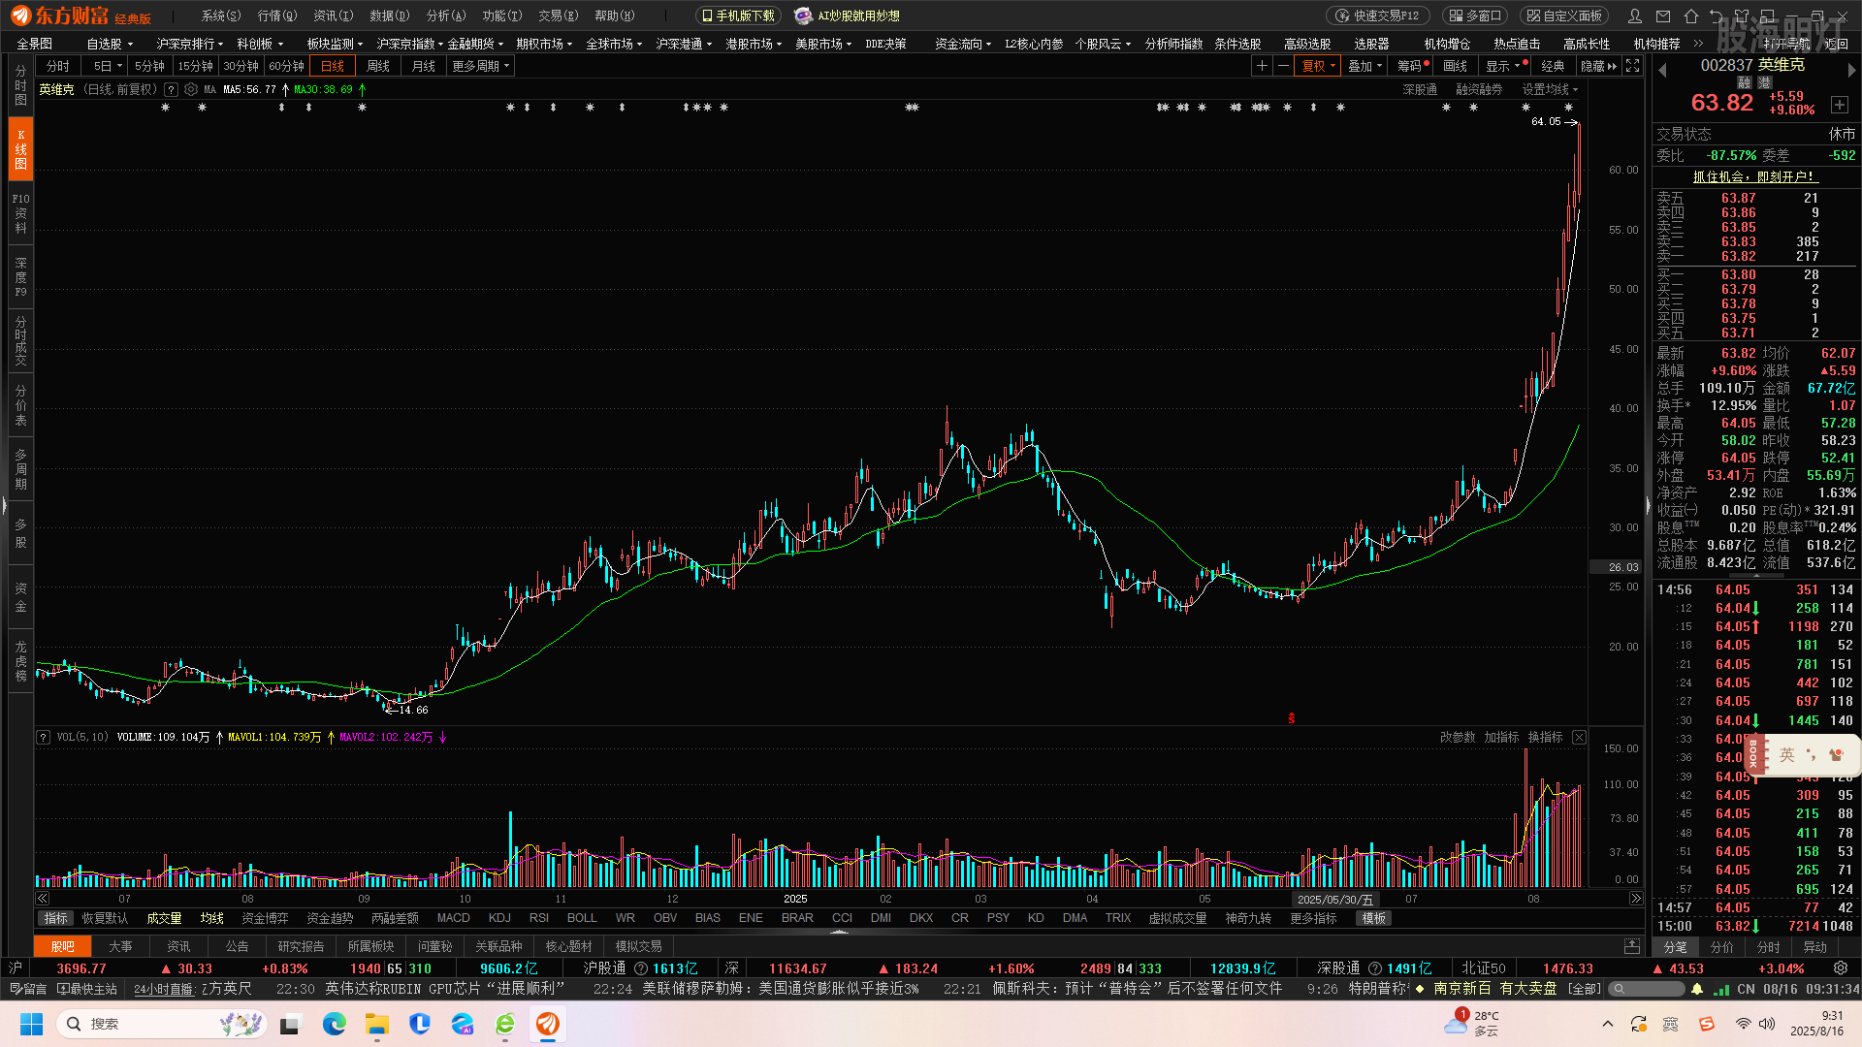The width and height of the screenshot is (1862, 1047).
Task: Open MA settings gear icon
Action: coord(191,89)
